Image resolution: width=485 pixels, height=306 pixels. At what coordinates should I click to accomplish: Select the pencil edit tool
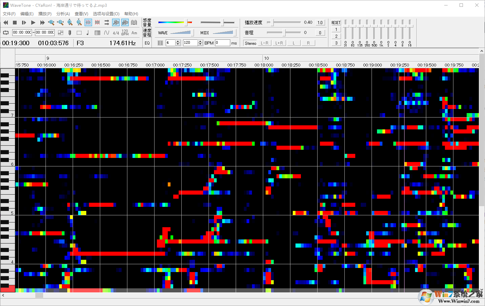coord(70,33)
